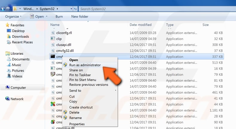The image size is (236, 129).
Task: Click the clusapi.dll file icon
Action: coord(53,45)
